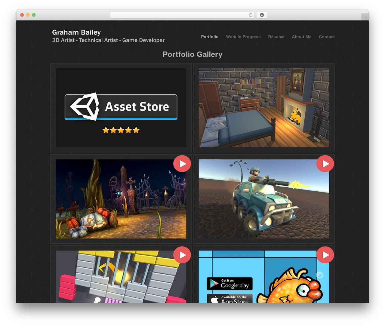Open a new browser tab with plus
The height and width of the screenshot is (326, 385).
[x=365, y=17]
